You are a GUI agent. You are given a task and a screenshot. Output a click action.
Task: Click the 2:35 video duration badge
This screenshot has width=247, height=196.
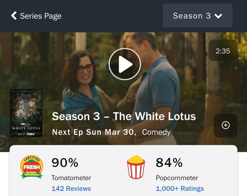223,50
